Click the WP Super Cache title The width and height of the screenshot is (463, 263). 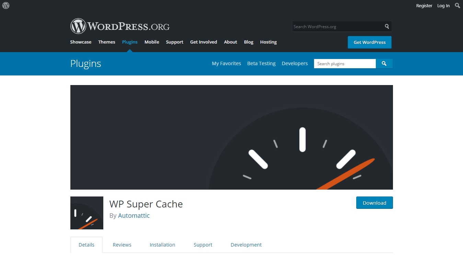point(146,204)
